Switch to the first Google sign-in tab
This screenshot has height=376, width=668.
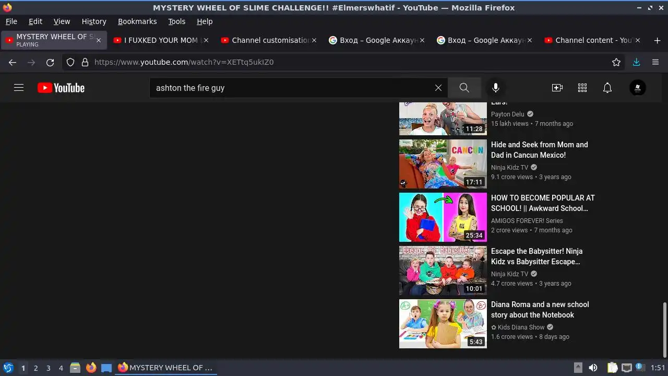click(376, 40)
